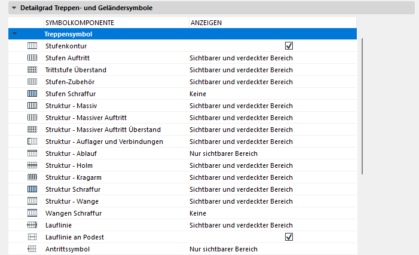Screen dimensions: 419x255
Task: Collapse the Treppensymbol group
Action: click(14, 35)
